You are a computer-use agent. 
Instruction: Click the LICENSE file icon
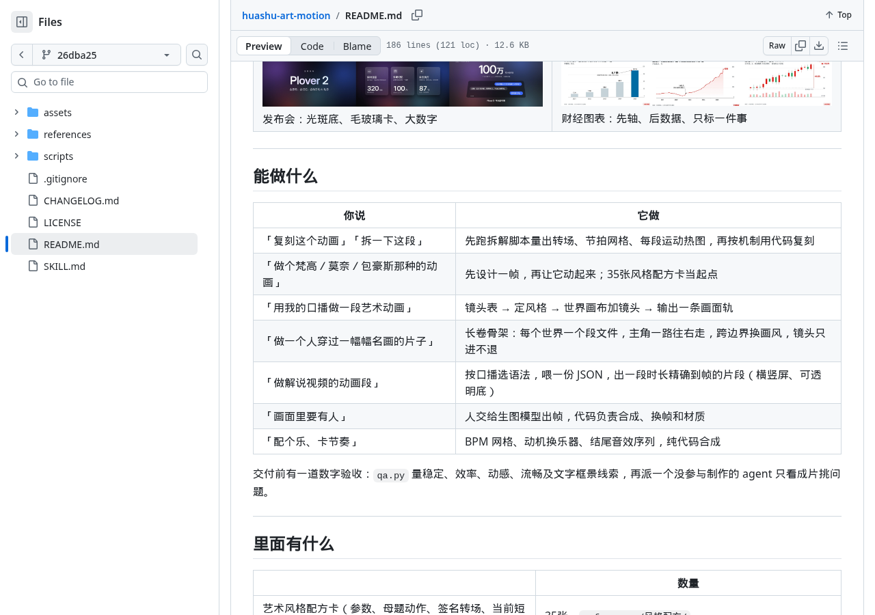click(x=33, y=222)
